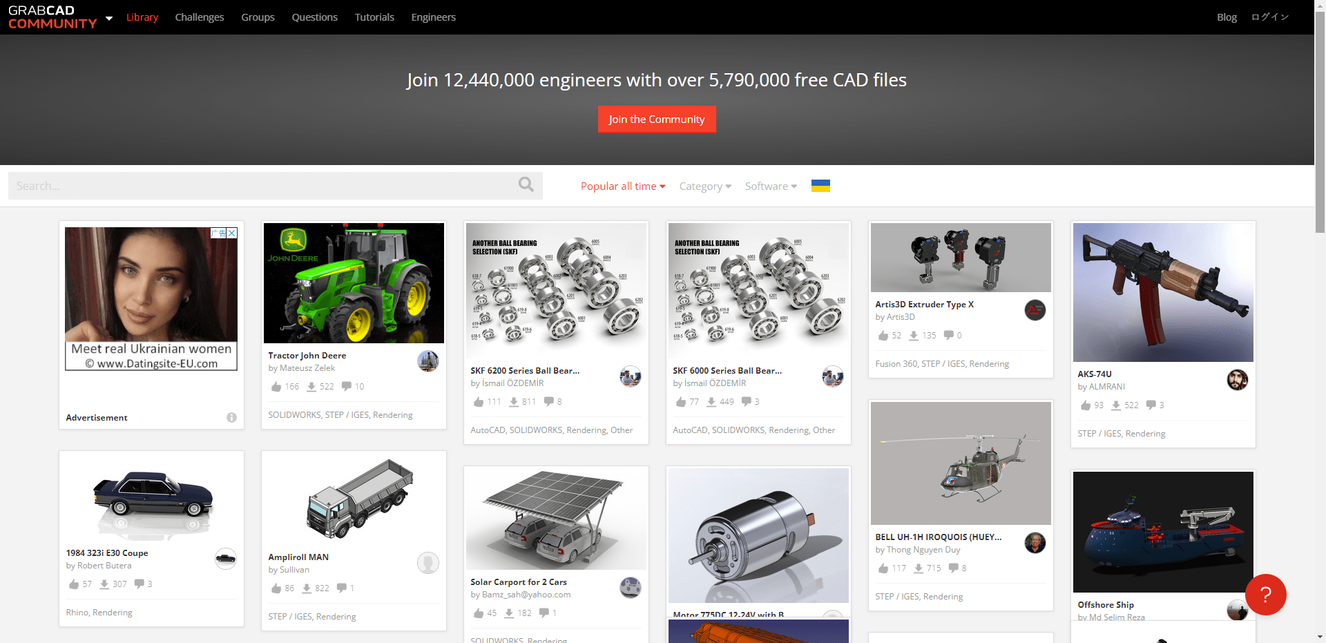Click comment icon on Tractor John Deere
1326x643 pixels.
click(x=347, y=386)
